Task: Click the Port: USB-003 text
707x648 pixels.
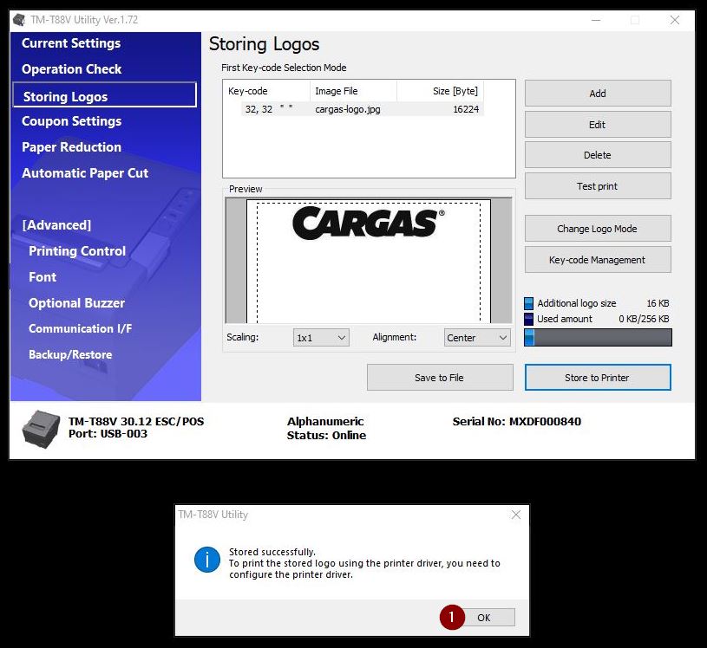Action: click(108, 434)
